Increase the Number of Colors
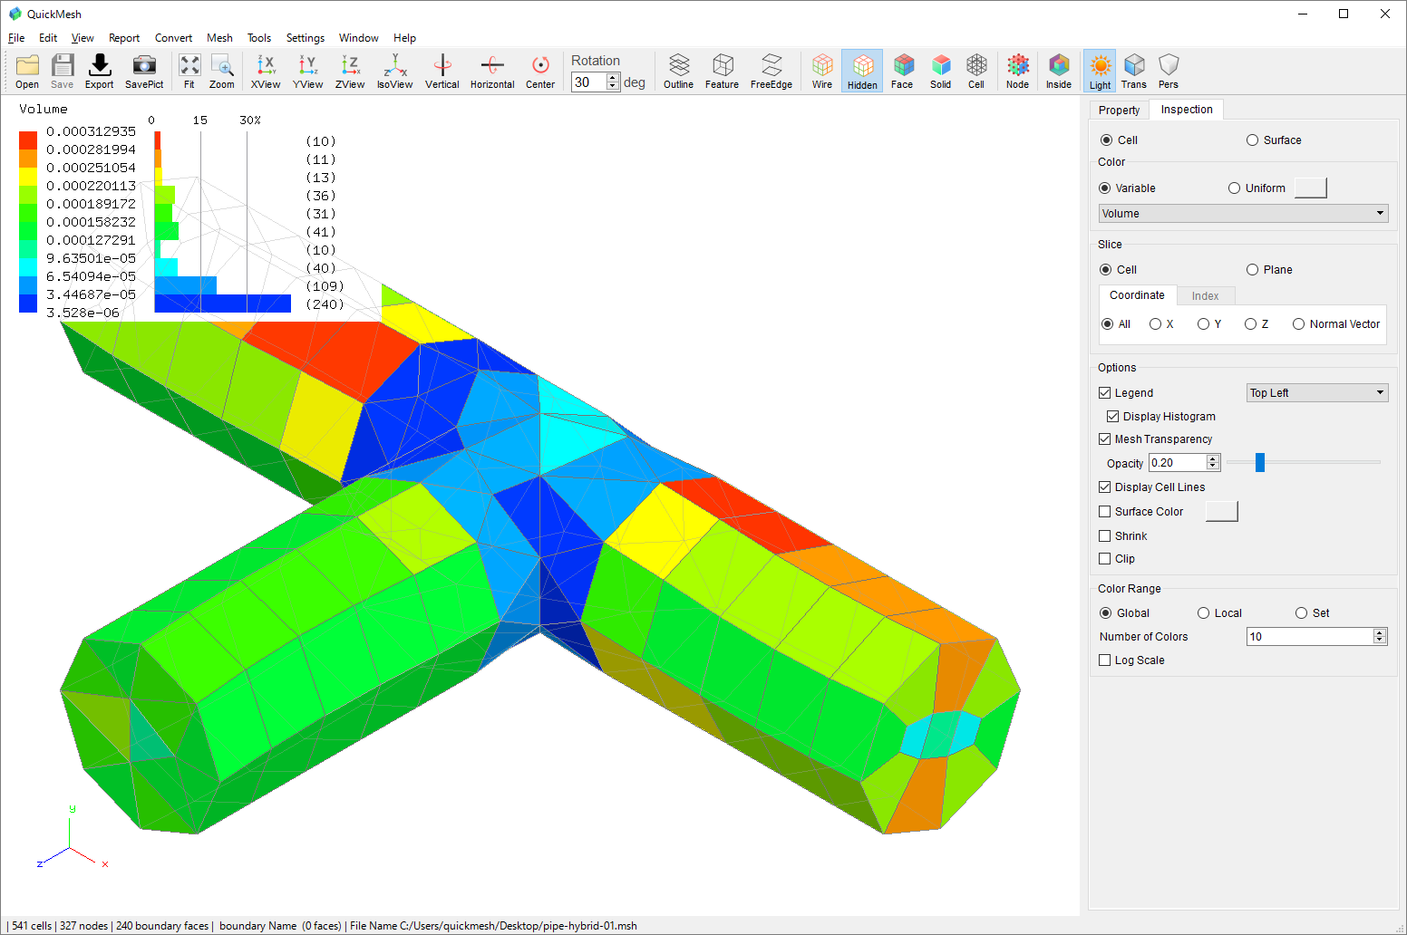The height and width of the screenshot is (935, 1407). click(1380, 633)
